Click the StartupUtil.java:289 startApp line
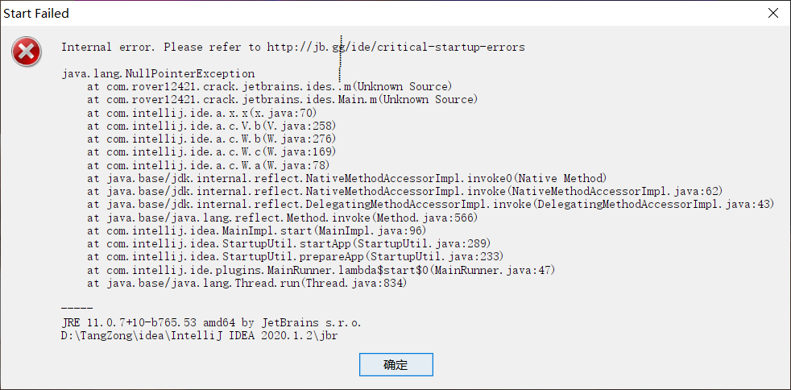791x390 pixels. [289, 243]
